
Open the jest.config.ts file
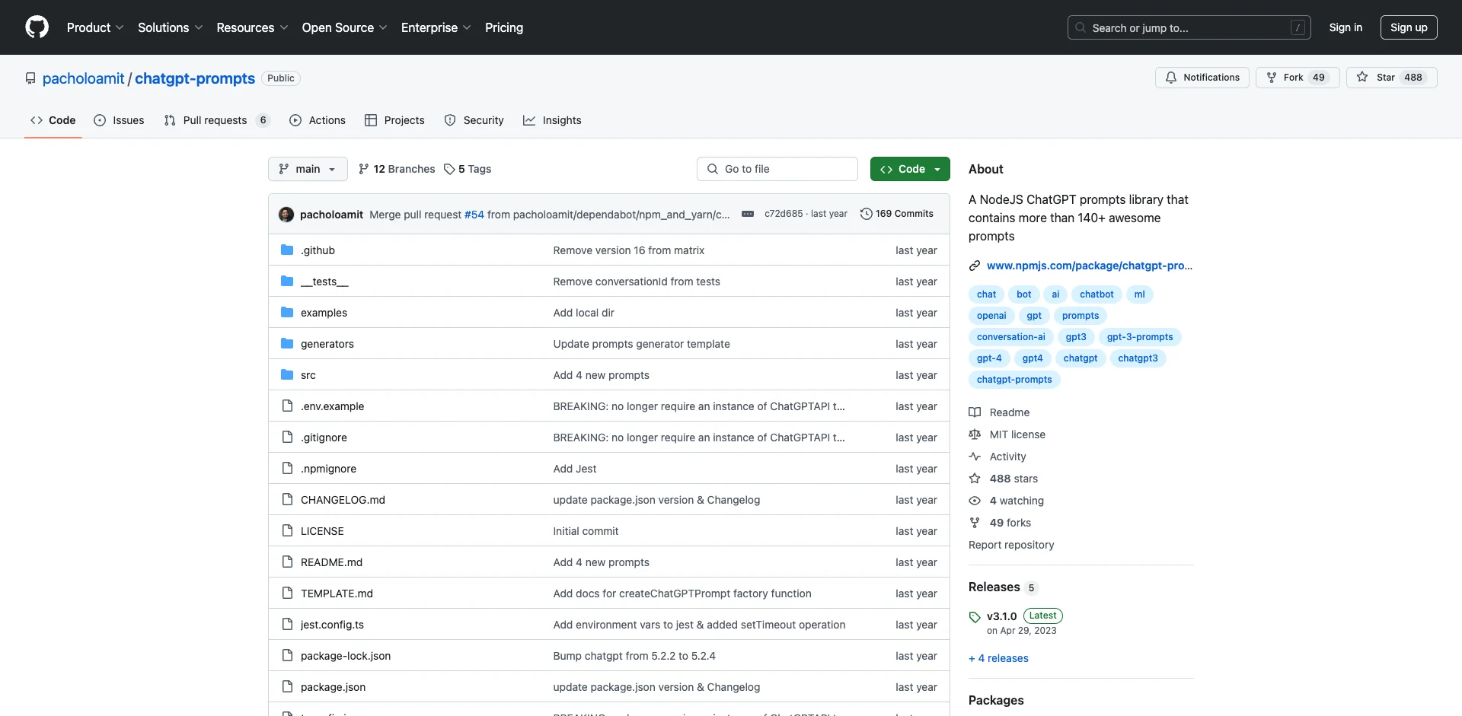click(x=332, y=625)
